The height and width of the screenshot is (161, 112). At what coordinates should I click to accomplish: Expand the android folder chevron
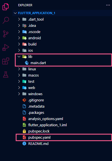coord(19,38)
